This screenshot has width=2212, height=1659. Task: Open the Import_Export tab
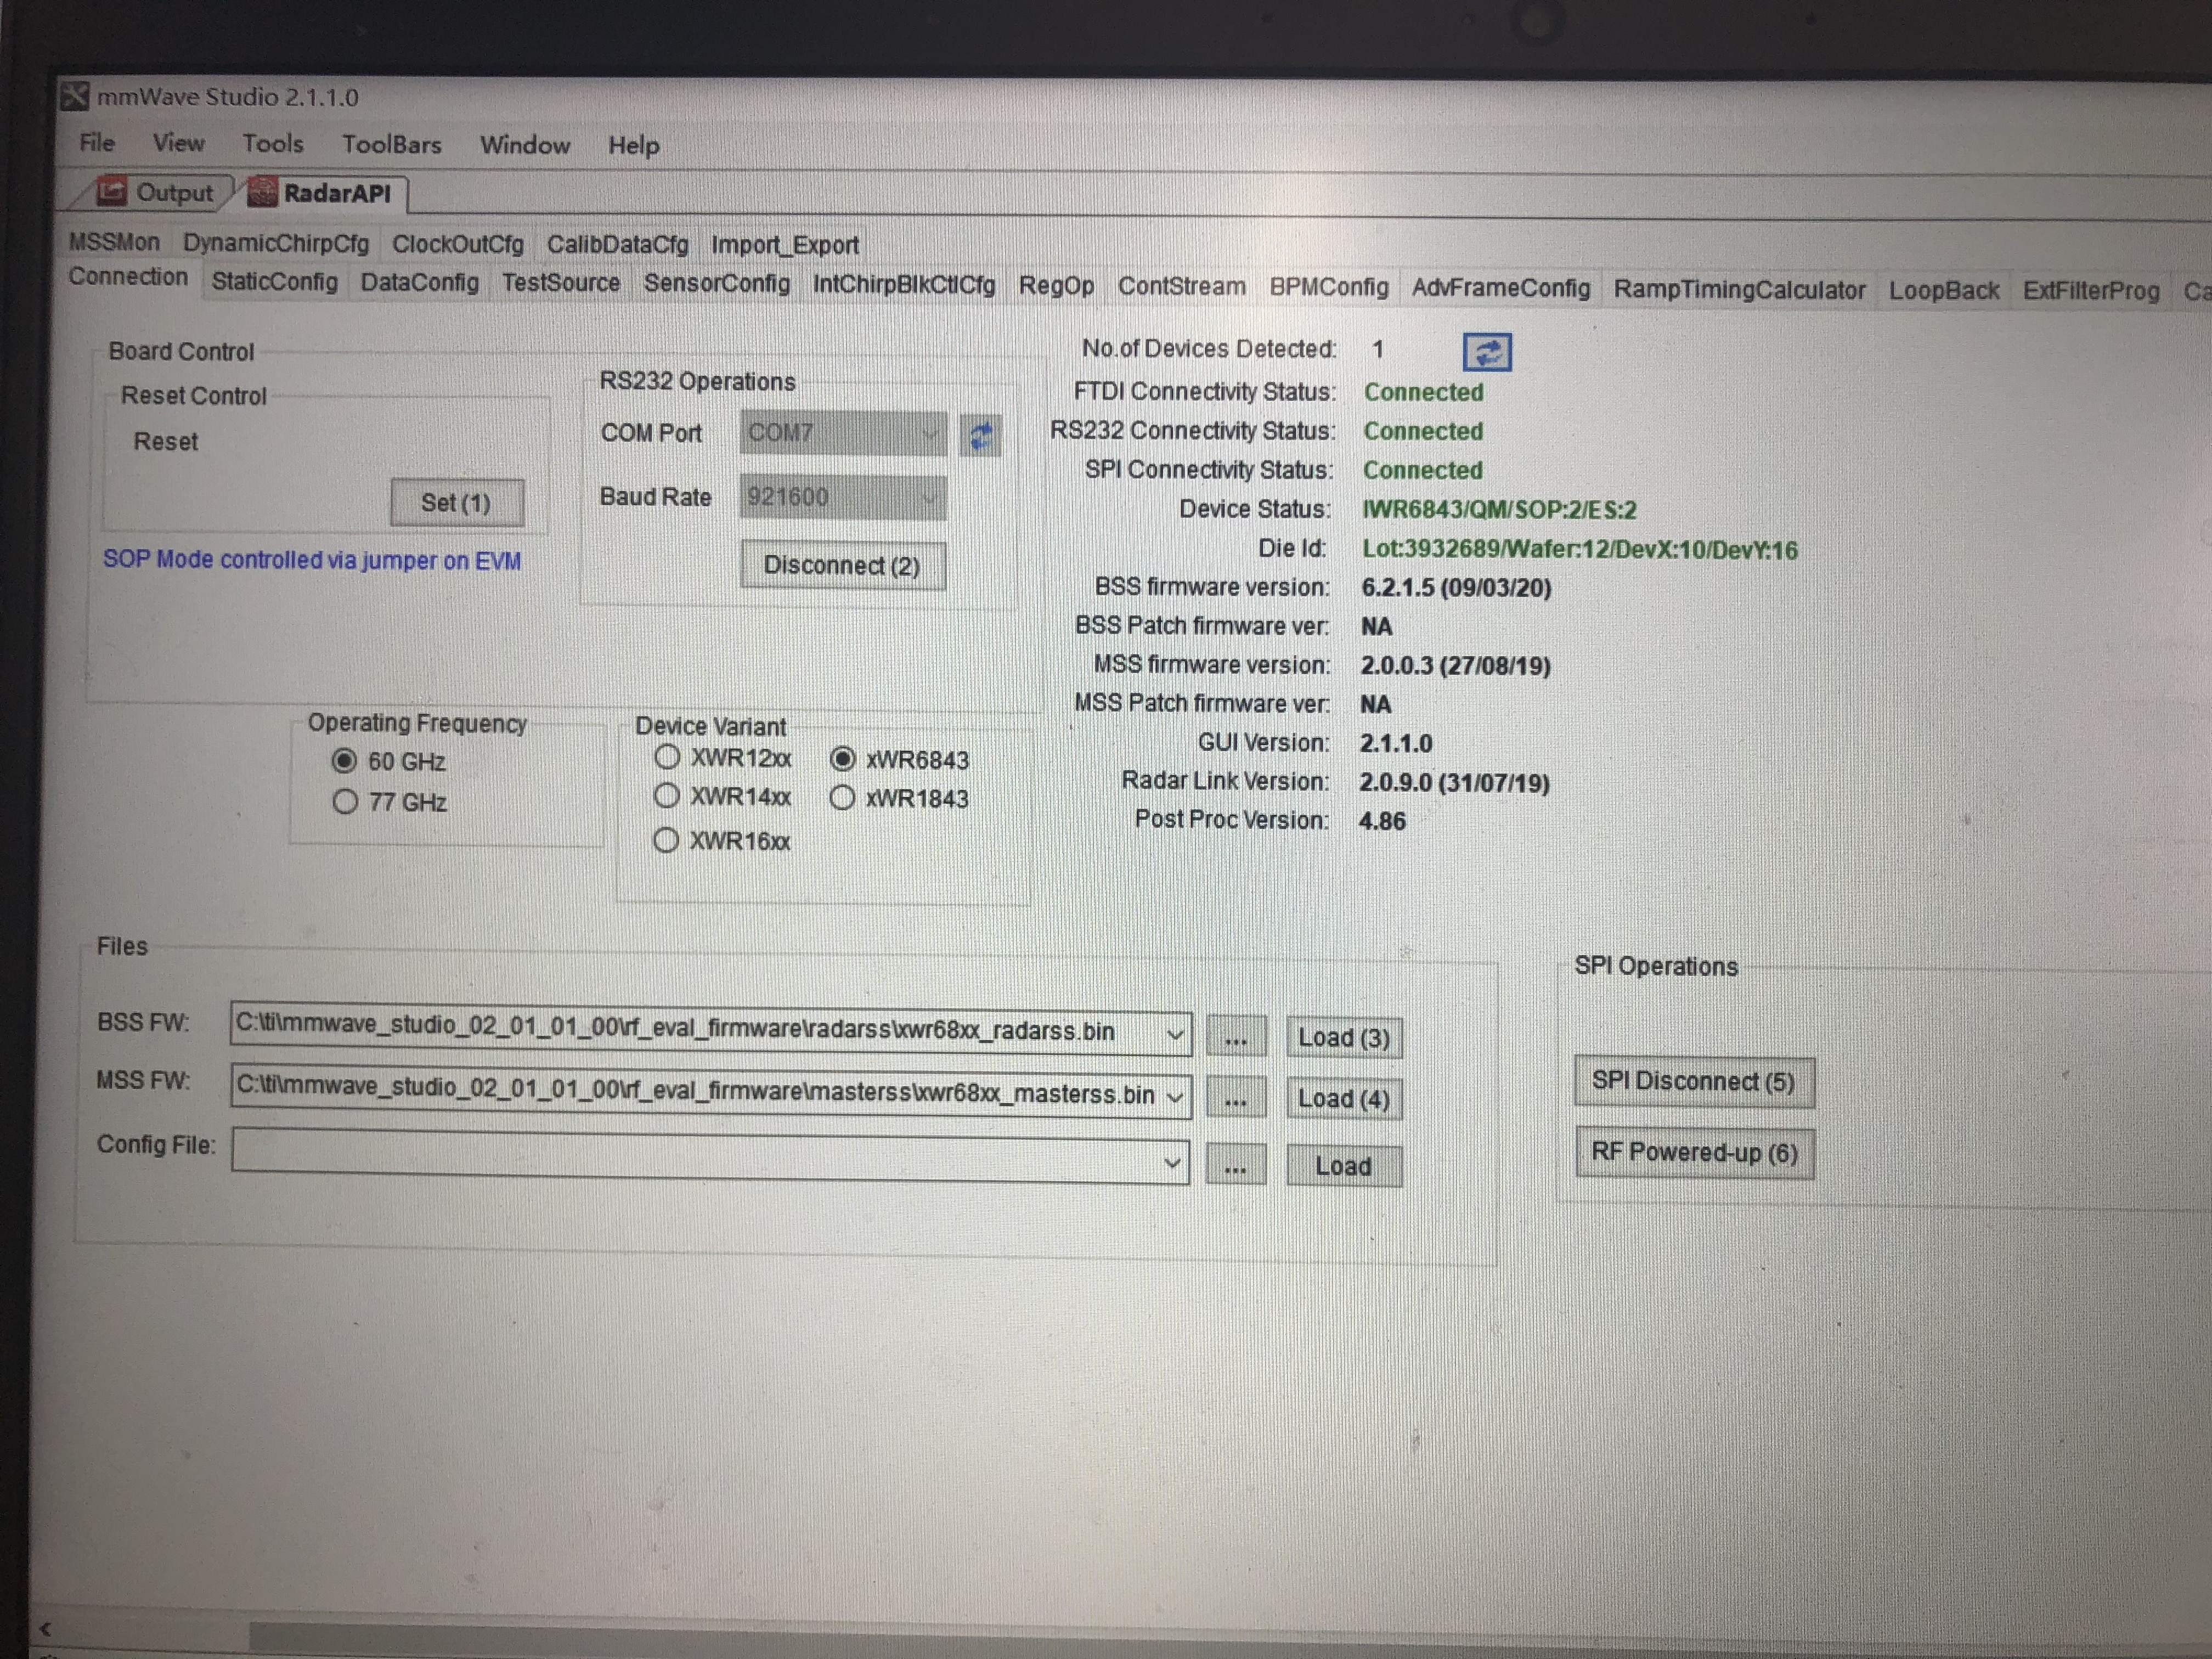click(x=784, y=245)
